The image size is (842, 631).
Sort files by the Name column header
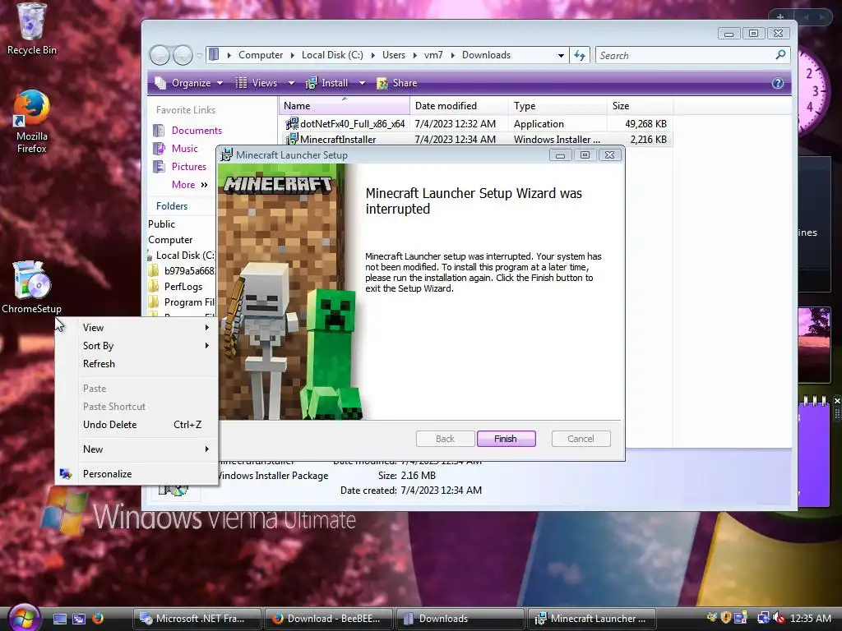345,106
